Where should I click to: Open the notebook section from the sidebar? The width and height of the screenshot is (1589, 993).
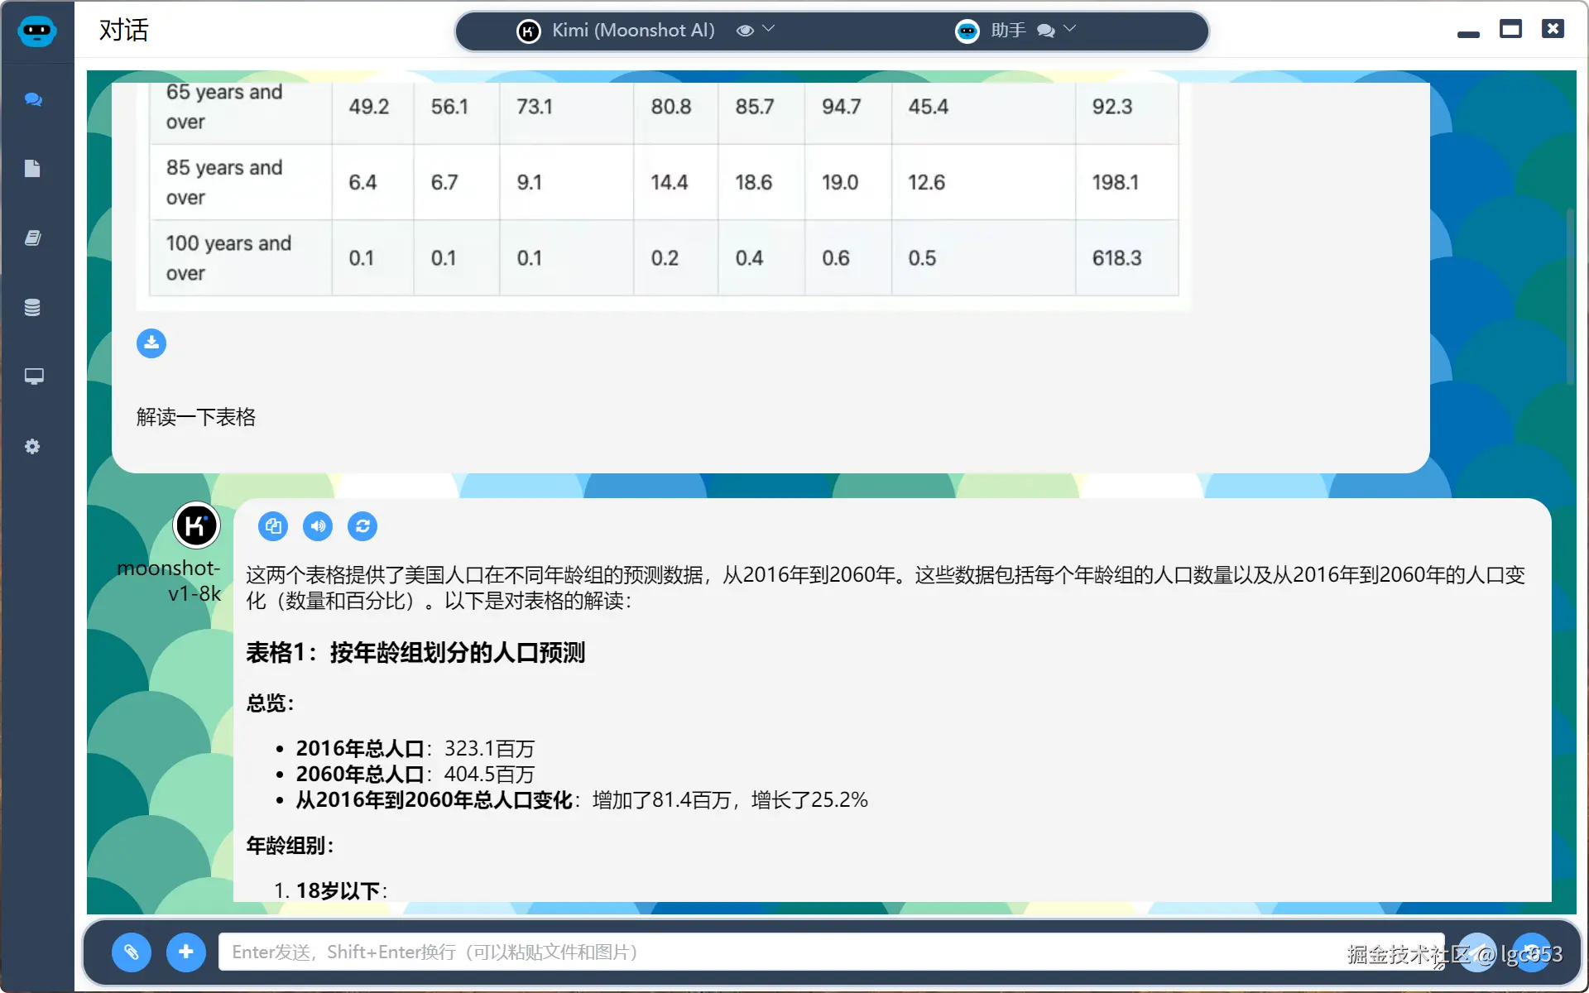click(33, 237)
